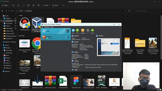
Task: Click the Search Downloads field
Action: (147, 11)
